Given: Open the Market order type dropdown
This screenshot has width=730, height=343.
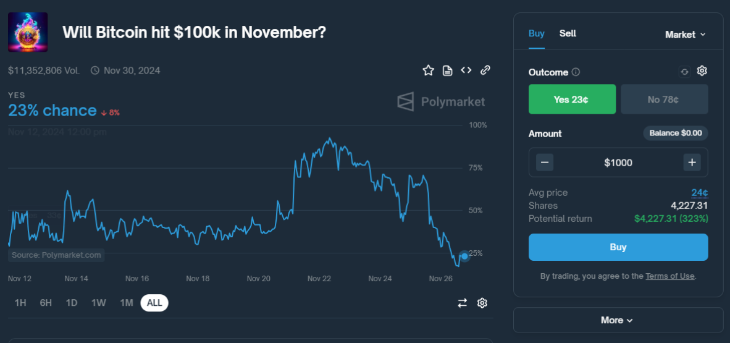Looking at the screenshot, I should pos(685,35).
